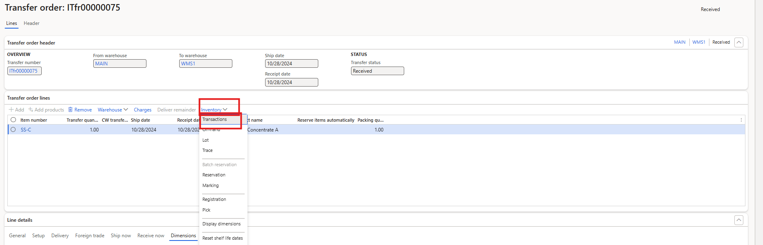Collapse the Transfer order header section
The image size is (763, 245).
(738, 42)
